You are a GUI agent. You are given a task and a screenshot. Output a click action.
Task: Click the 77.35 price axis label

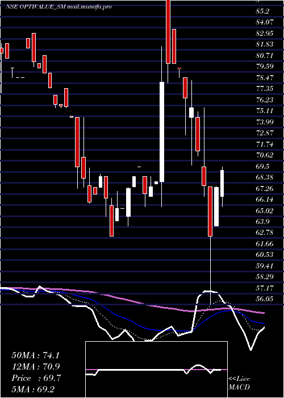click(265, 89)
